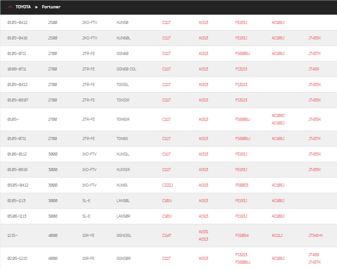Select displacement 3000 in KUN61 row
Viewport: 337px width, 269px height.
(x=53, y=185)
